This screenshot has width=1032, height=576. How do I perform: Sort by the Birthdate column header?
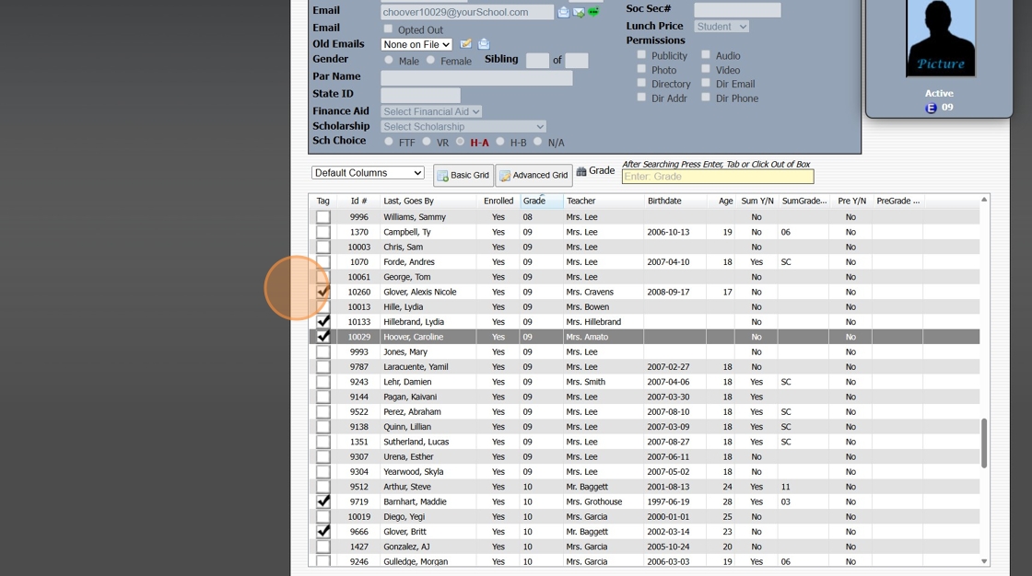point(664,201)
